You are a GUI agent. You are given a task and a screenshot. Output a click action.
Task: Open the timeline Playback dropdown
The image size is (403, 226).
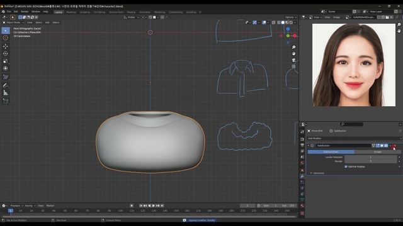pos(16,205)
